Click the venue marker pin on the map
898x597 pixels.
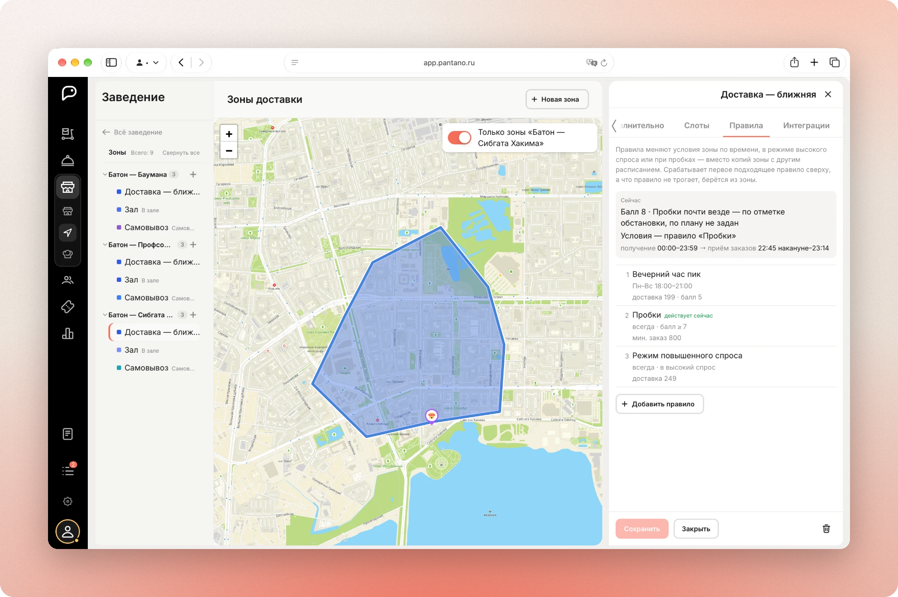click(x=431, y=416)
